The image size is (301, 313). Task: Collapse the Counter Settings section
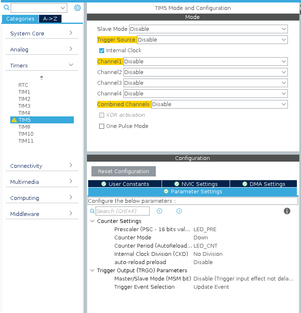point(92,221)
